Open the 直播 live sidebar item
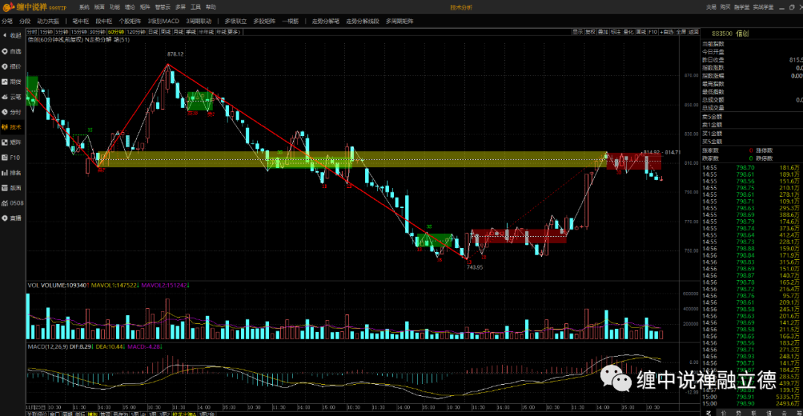This screenshot has width=803, height=416. [12, 218]
